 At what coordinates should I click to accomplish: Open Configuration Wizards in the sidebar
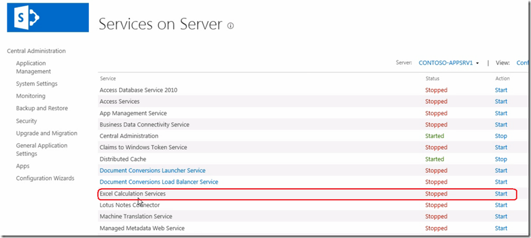[x=45, y=178]
